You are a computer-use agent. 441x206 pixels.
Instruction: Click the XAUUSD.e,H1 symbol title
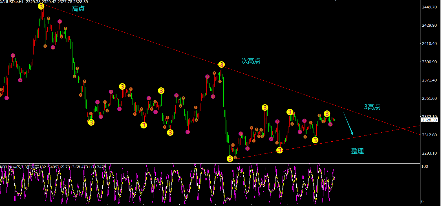(12, 2)
